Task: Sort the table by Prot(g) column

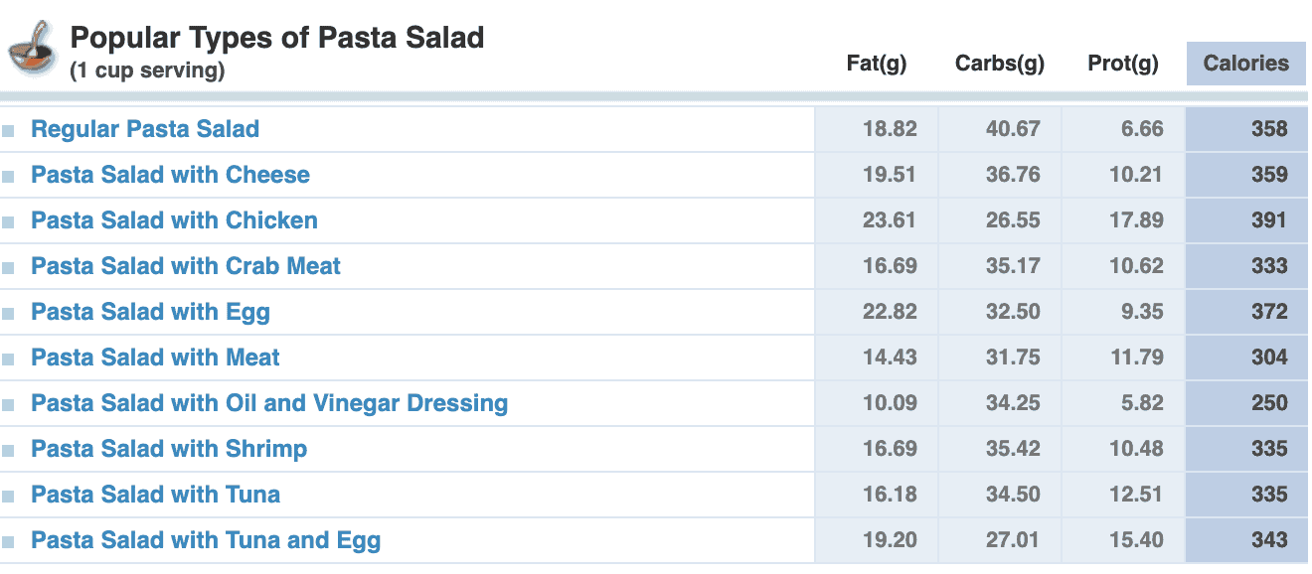Action: click(1123, 63)
